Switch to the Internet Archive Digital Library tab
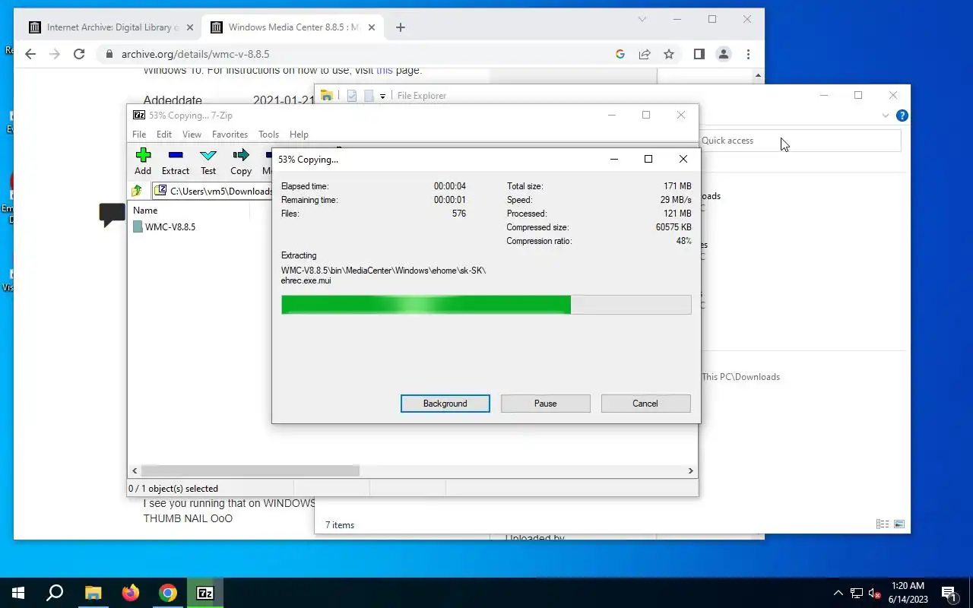Viewport: 973px width, 608px height. coord(112,27)
